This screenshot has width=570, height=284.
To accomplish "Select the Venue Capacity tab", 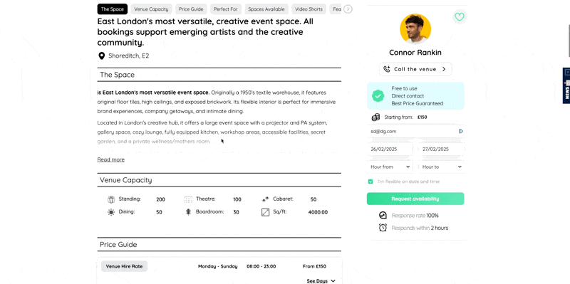I will (151, 9).
